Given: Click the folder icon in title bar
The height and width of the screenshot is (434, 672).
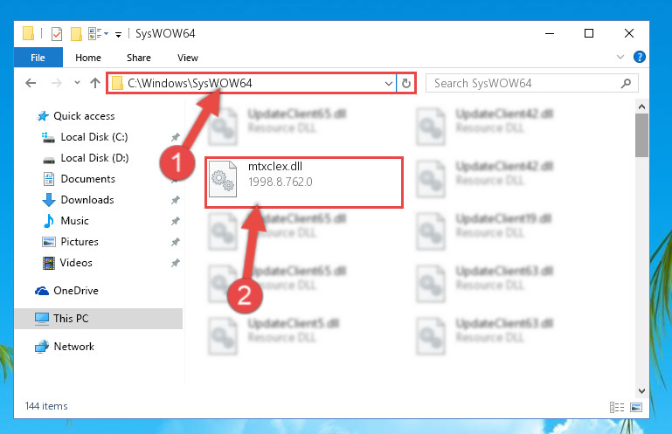Looking at the screenshot, I should [x=28, y=33].
